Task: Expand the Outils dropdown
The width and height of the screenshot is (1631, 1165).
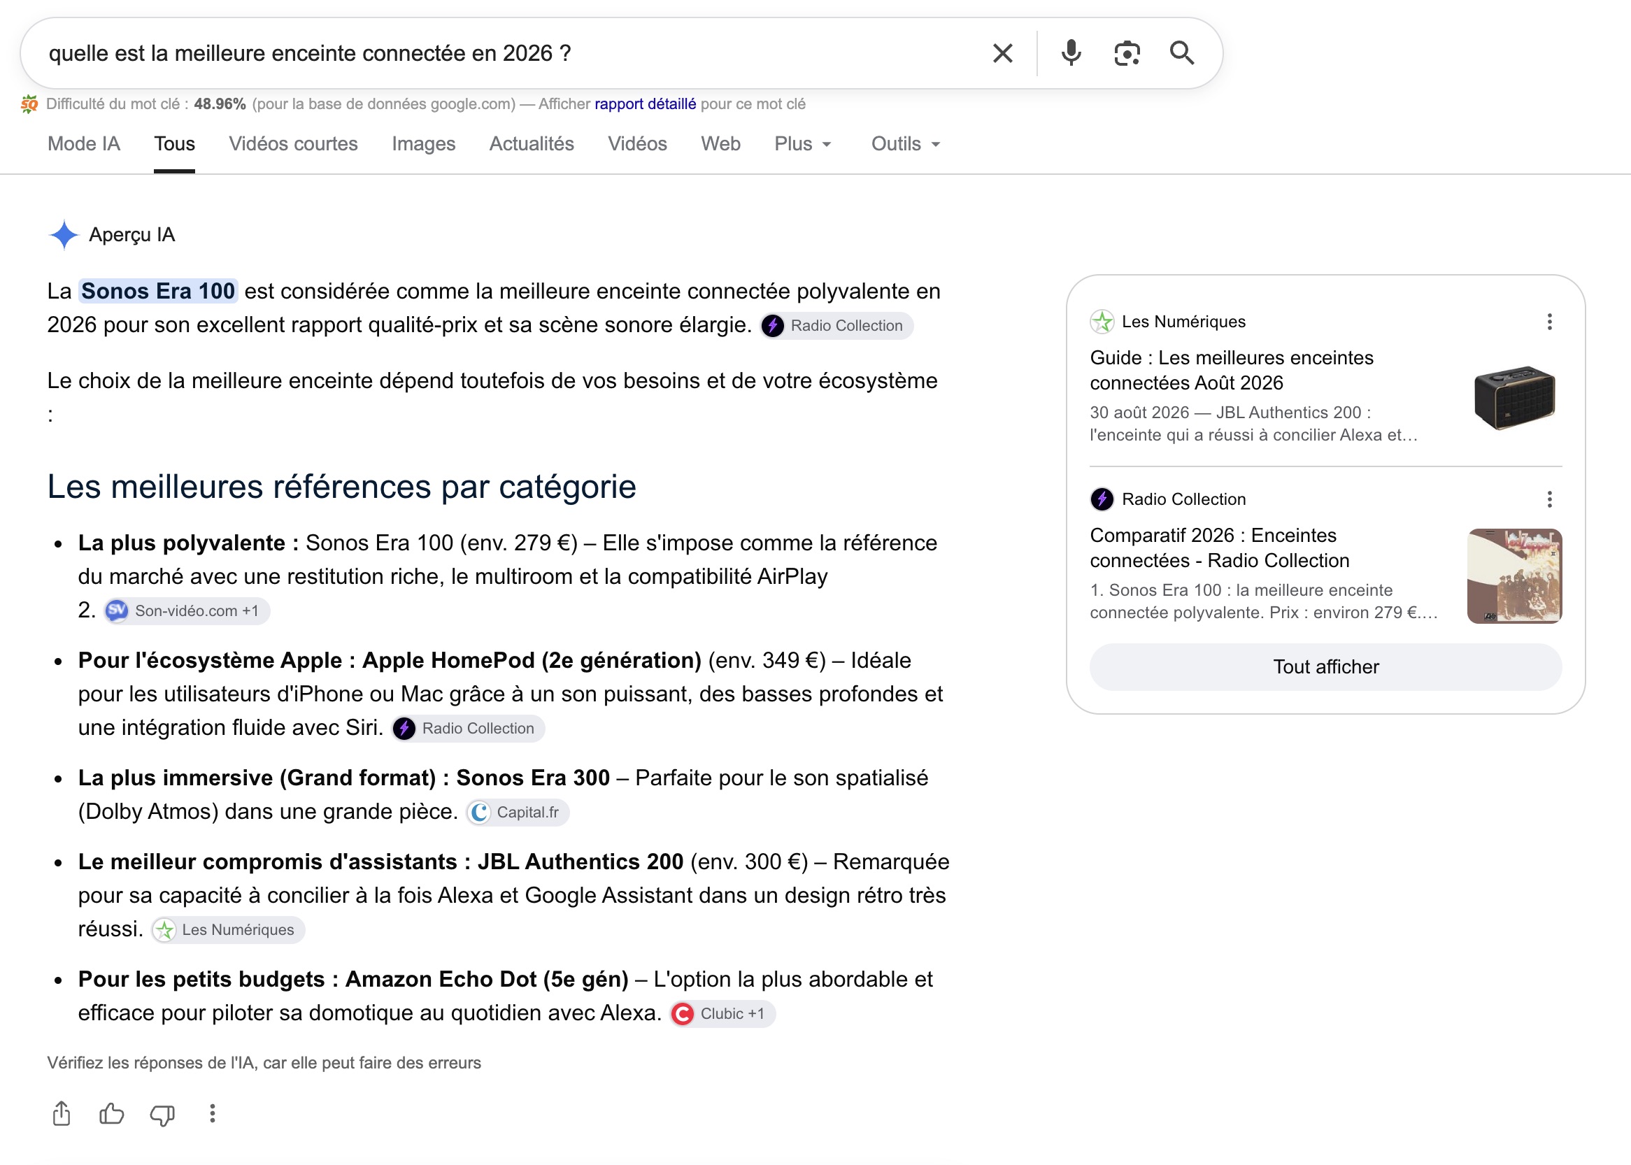Action: pyautogui.click(x=905, y=144)
